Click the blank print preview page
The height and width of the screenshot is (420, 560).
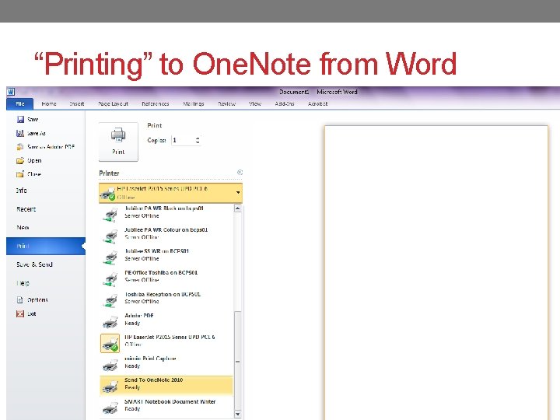436,272
